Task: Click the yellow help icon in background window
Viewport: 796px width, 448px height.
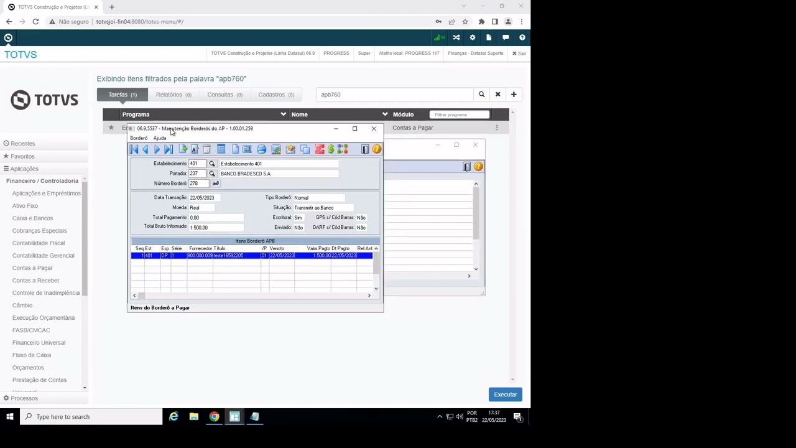Action: tap(478, 167)
